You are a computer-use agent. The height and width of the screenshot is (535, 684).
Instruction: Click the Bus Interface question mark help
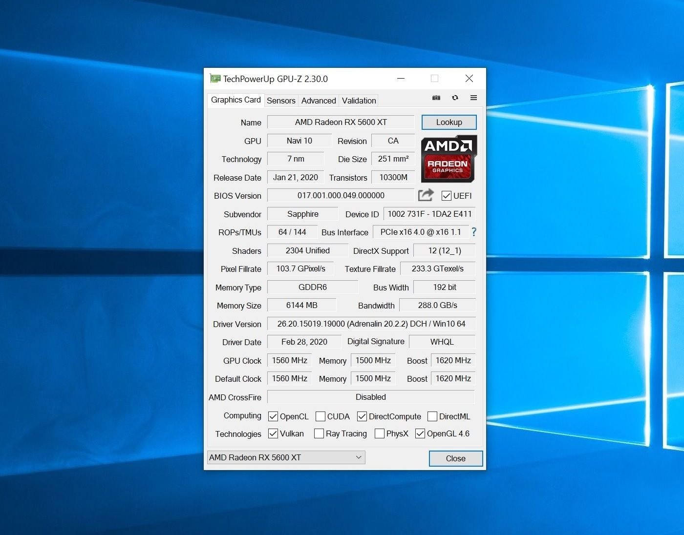click(473, 232)
